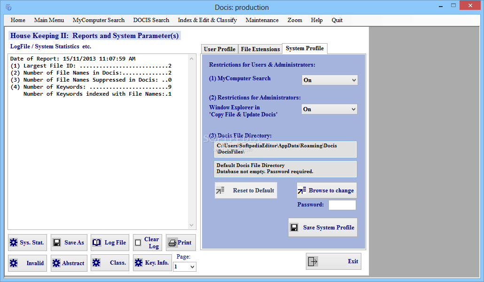
Task: Open Index & Edit & Classify menu
Action: 207,20
